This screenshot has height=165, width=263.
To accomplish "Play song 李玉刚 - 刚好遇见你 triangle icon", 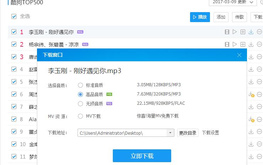I will coord(235,32).
